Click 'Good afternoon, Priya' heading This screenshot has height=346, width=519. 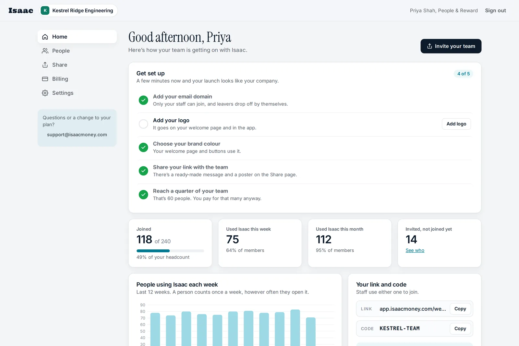pyautogui.click(x=180, y=37)
